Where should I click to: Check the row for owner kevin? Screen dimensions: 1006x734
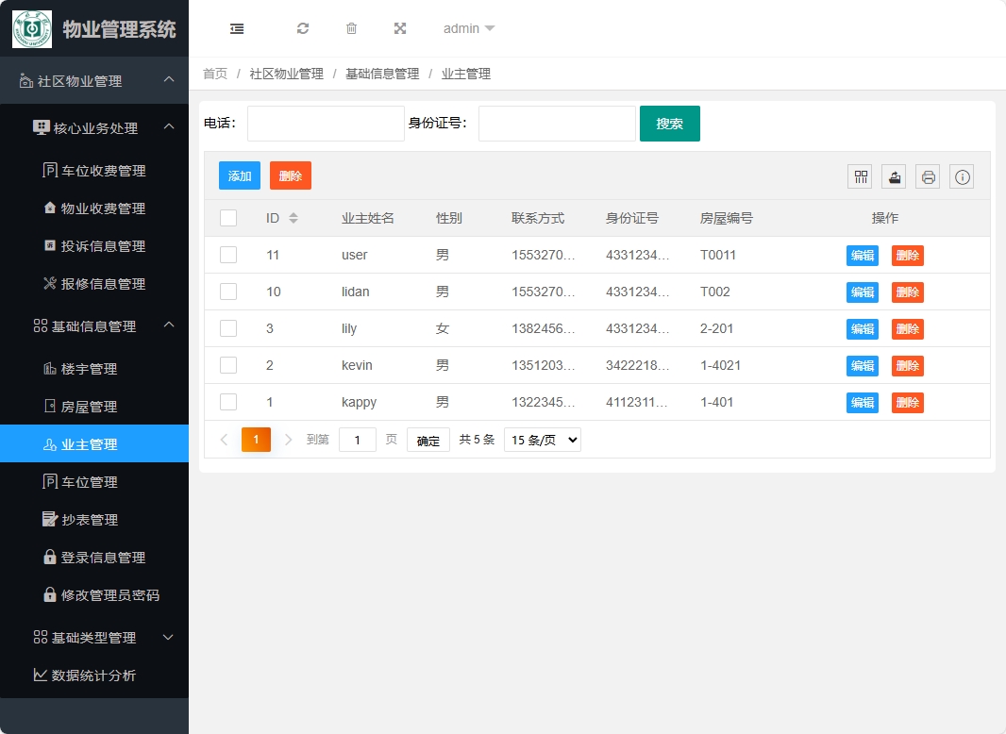(x=227, y=365)
